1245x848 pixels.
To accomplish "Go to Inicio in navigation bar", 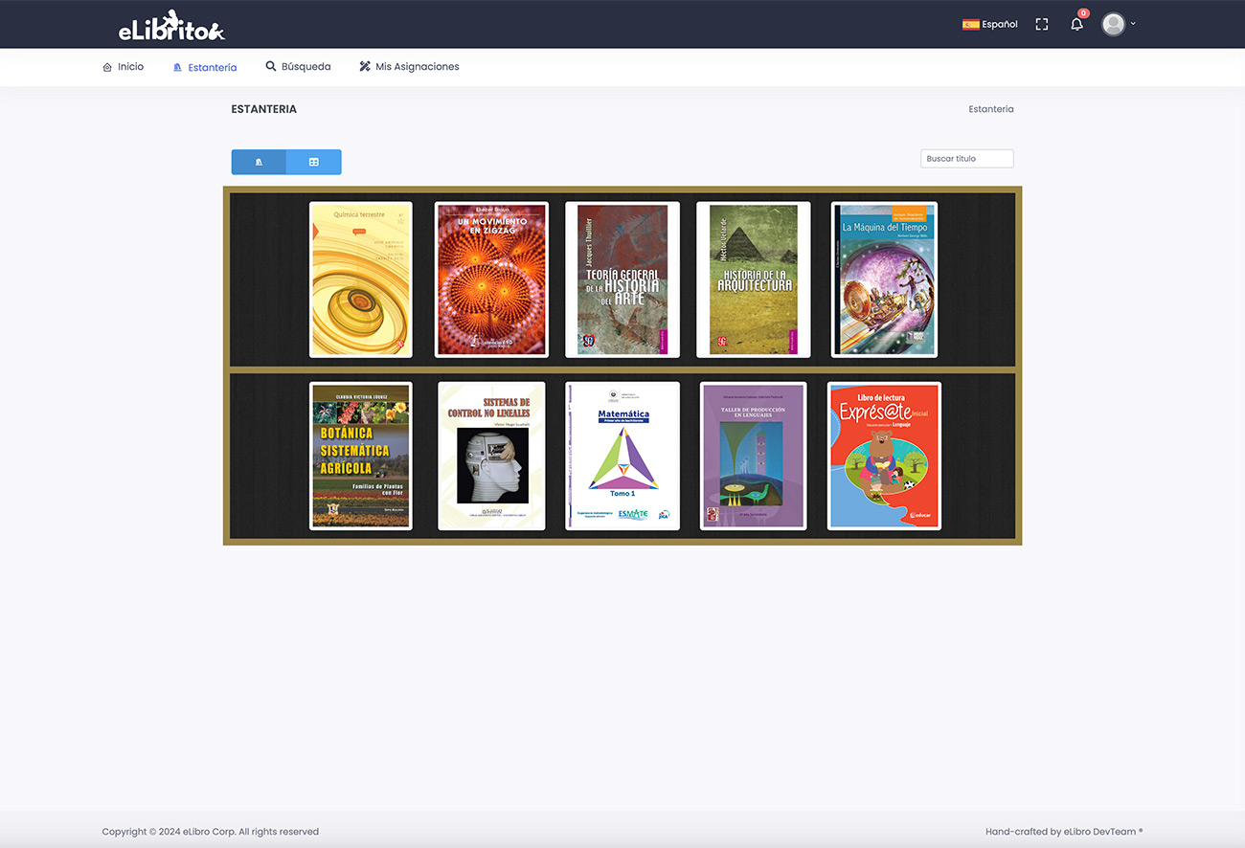I will 123,67.
